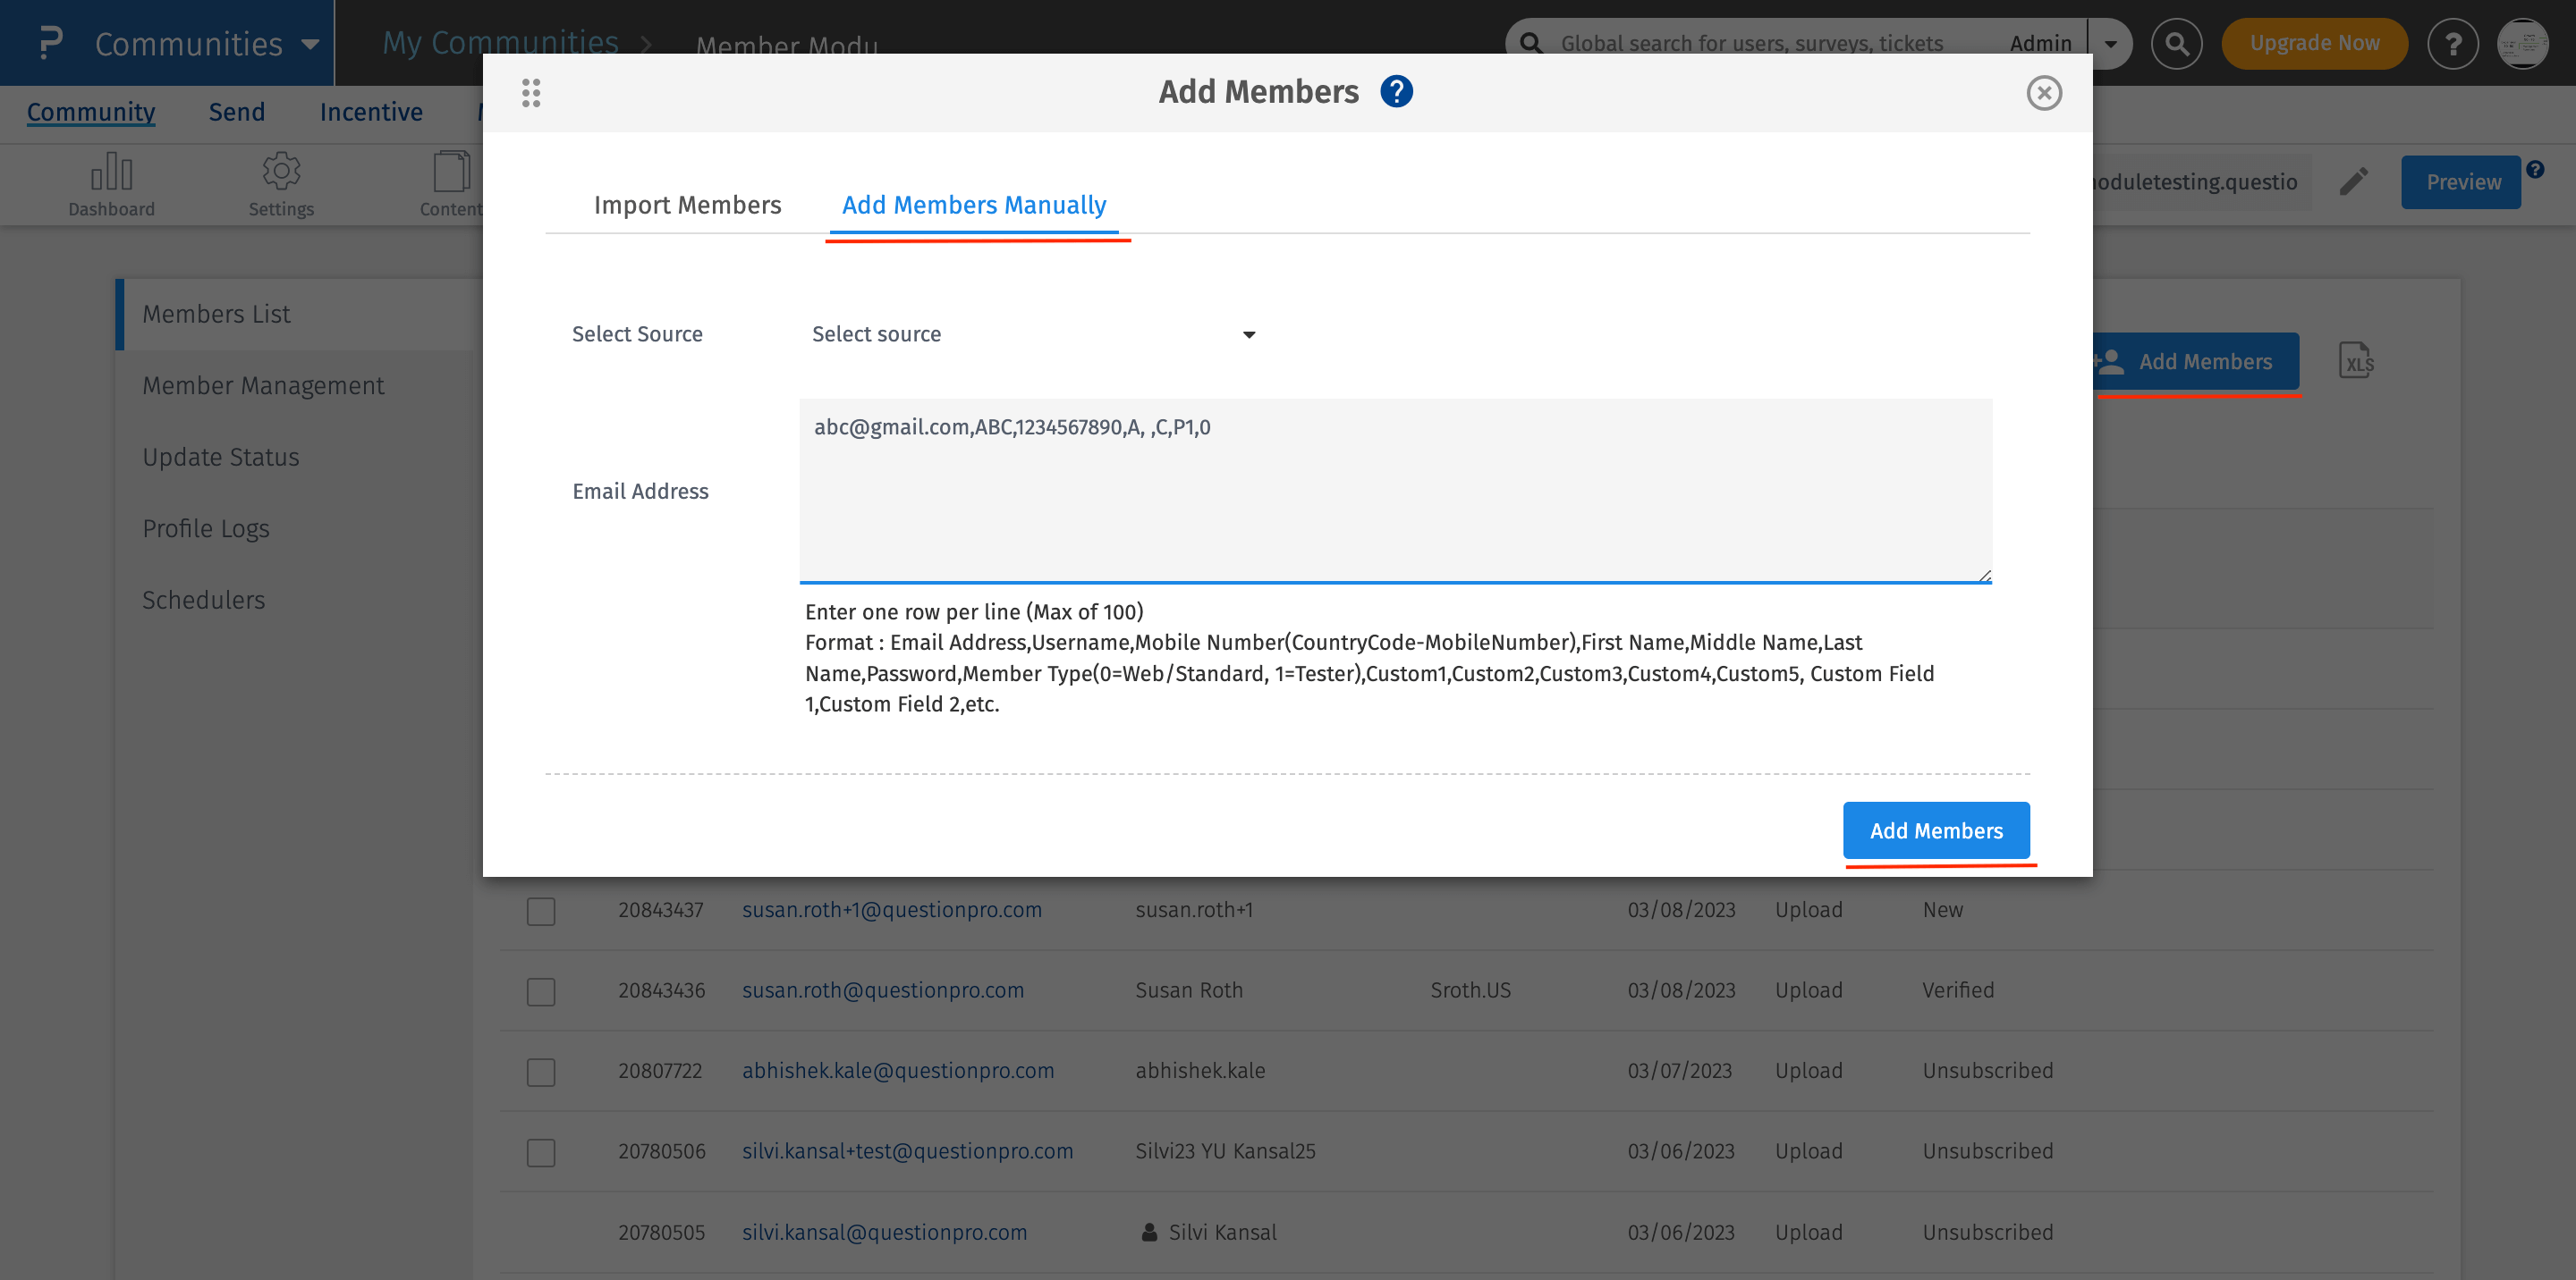Expand the Select source dropdown

1032,333
